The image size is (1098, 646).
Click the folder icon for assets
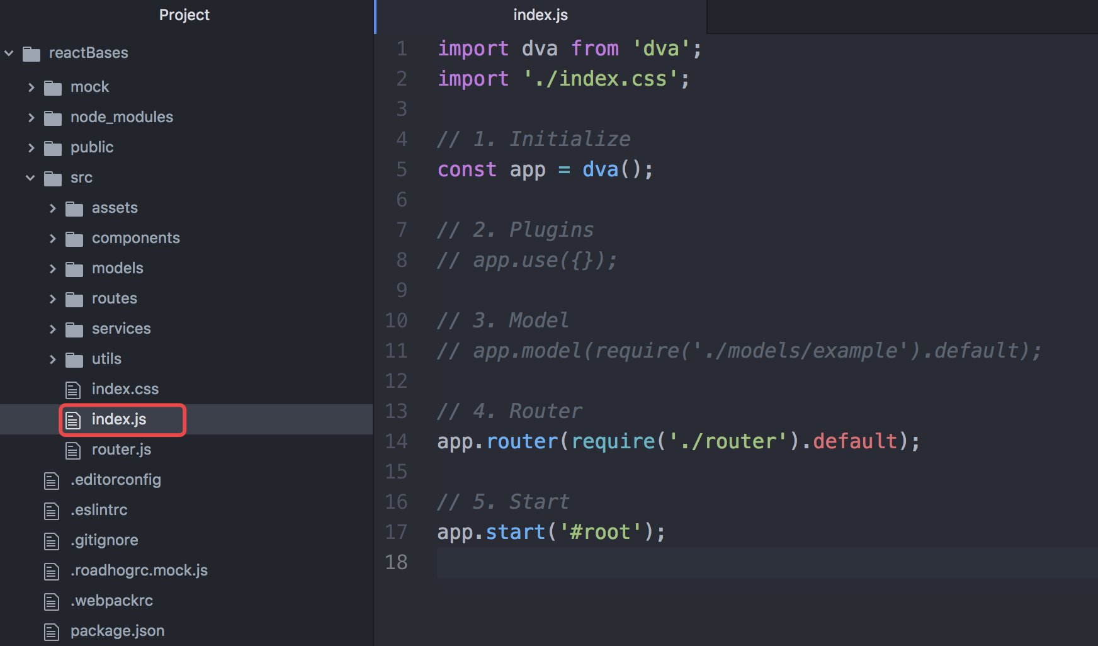(74, 208)
